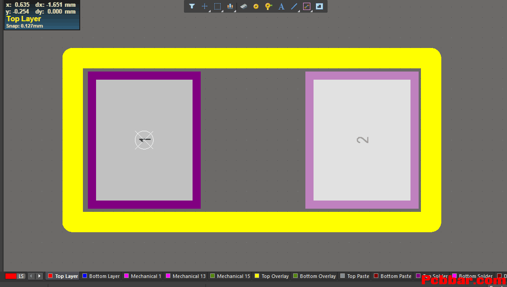Screen dimensions: 507x287
Task: Switch to the Top Layer tab
Action: click(x=63, y=276)
